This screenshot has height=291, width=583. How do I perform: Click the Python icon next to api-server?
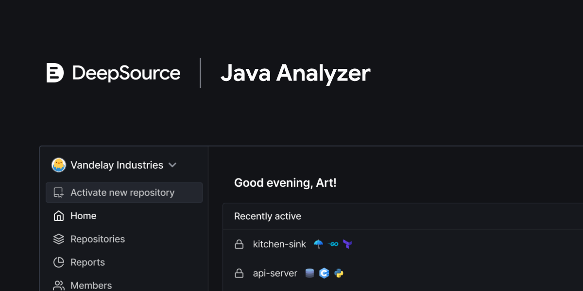pyautogui.click(x=339, y=273)
